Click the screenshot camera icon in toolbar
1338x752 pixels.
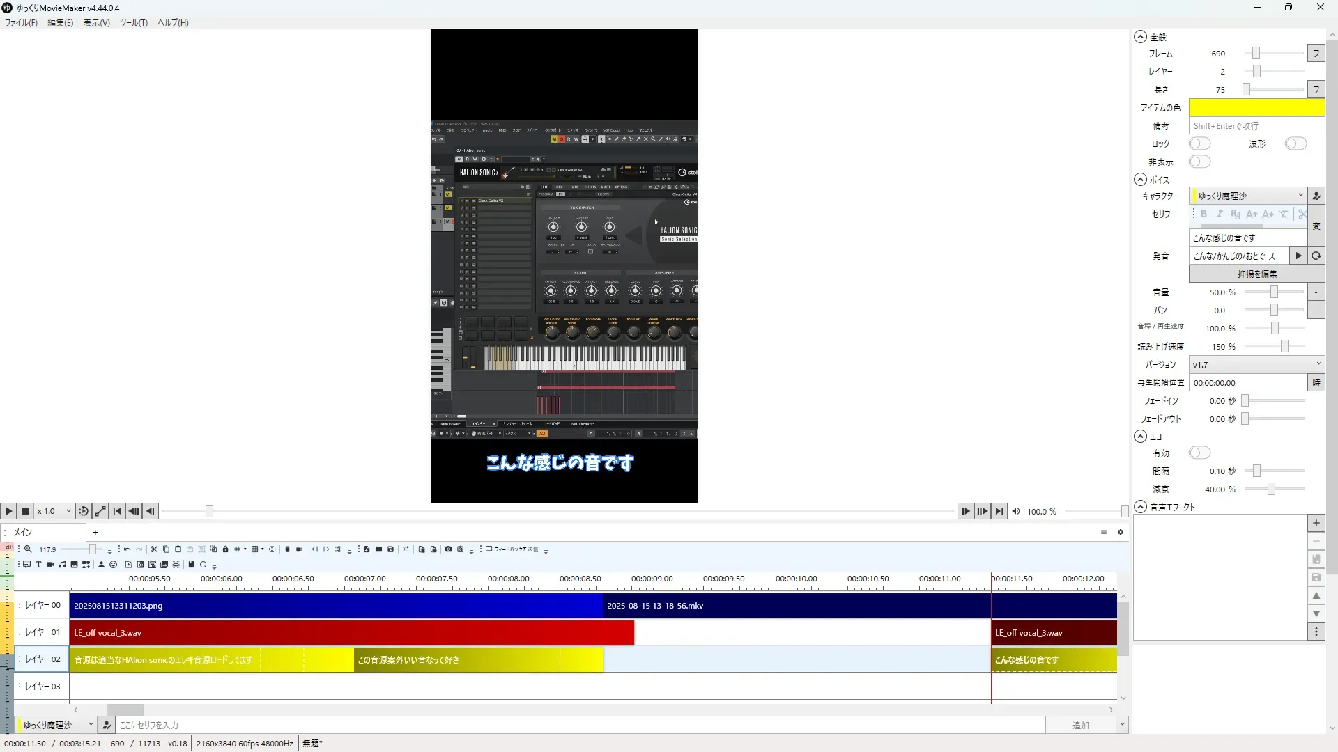(x=448, y=549)
